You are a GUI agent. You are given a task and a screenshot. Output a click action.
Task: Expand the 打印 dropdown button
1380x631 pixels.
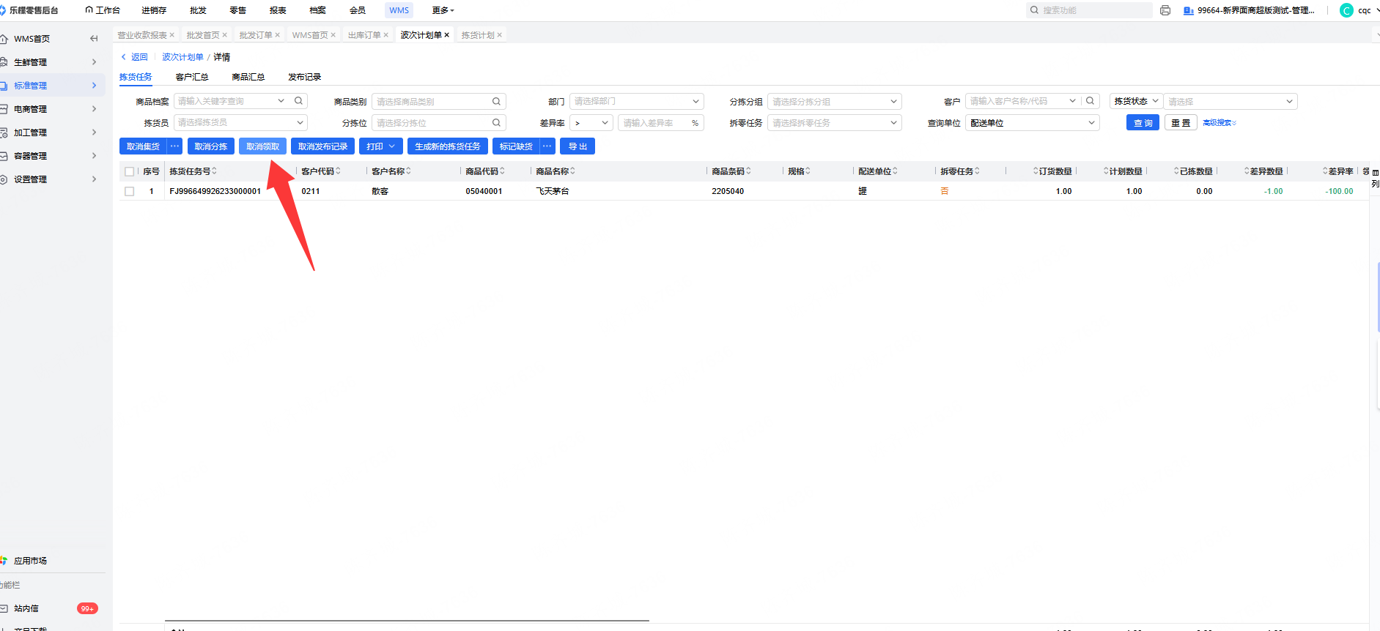(381, 146)
